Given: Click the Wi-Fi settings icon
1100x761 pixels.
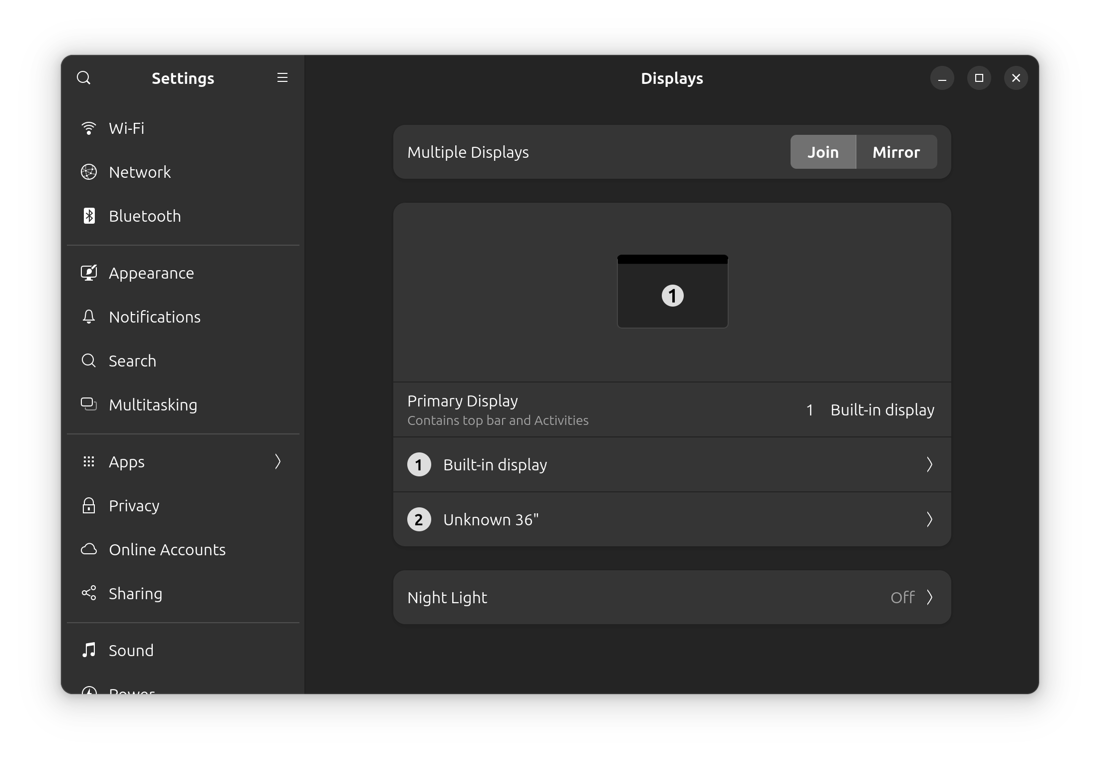Looking at the screenshot, I should pos(89,128).
